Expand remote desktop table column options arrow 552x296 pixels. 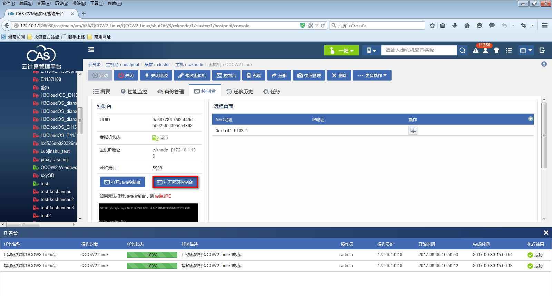531,119
